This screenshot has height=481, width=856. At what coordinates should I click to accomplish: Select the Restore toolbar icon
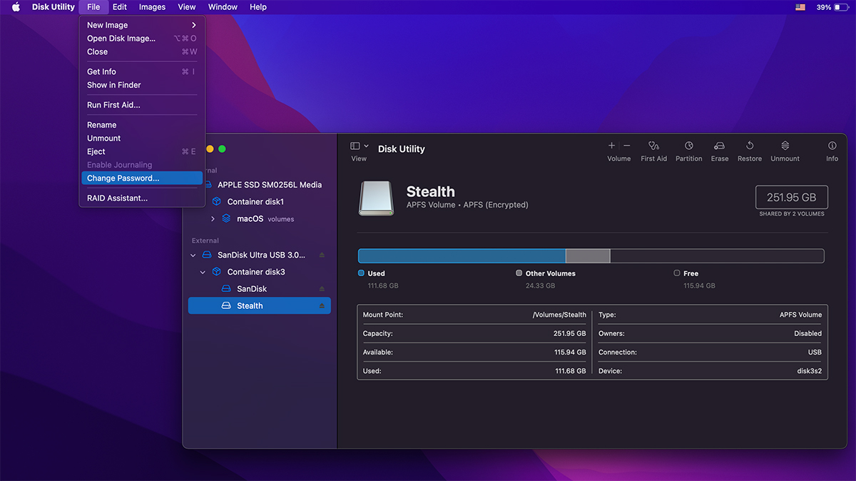[x=750, y=146]
